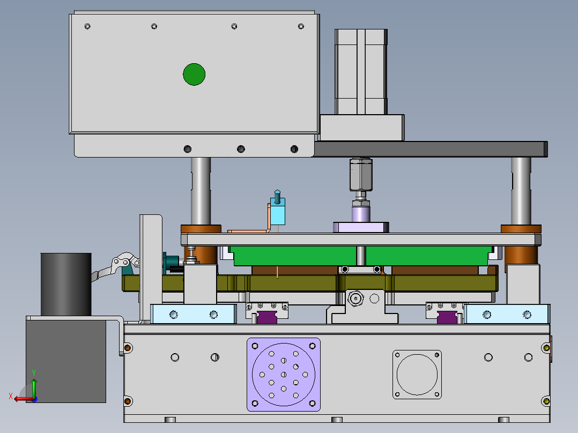Select the rightmost black screw under the cover panel
This screenshot has height=433, width=578.
click(294, 149)
